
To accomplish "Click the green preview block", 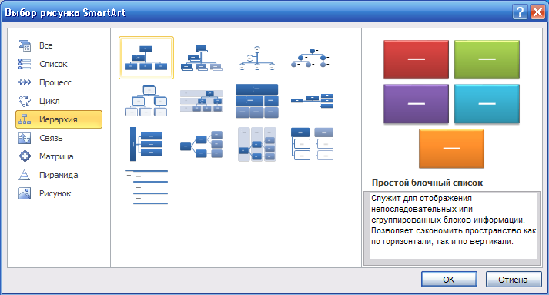I will (487, 59).
